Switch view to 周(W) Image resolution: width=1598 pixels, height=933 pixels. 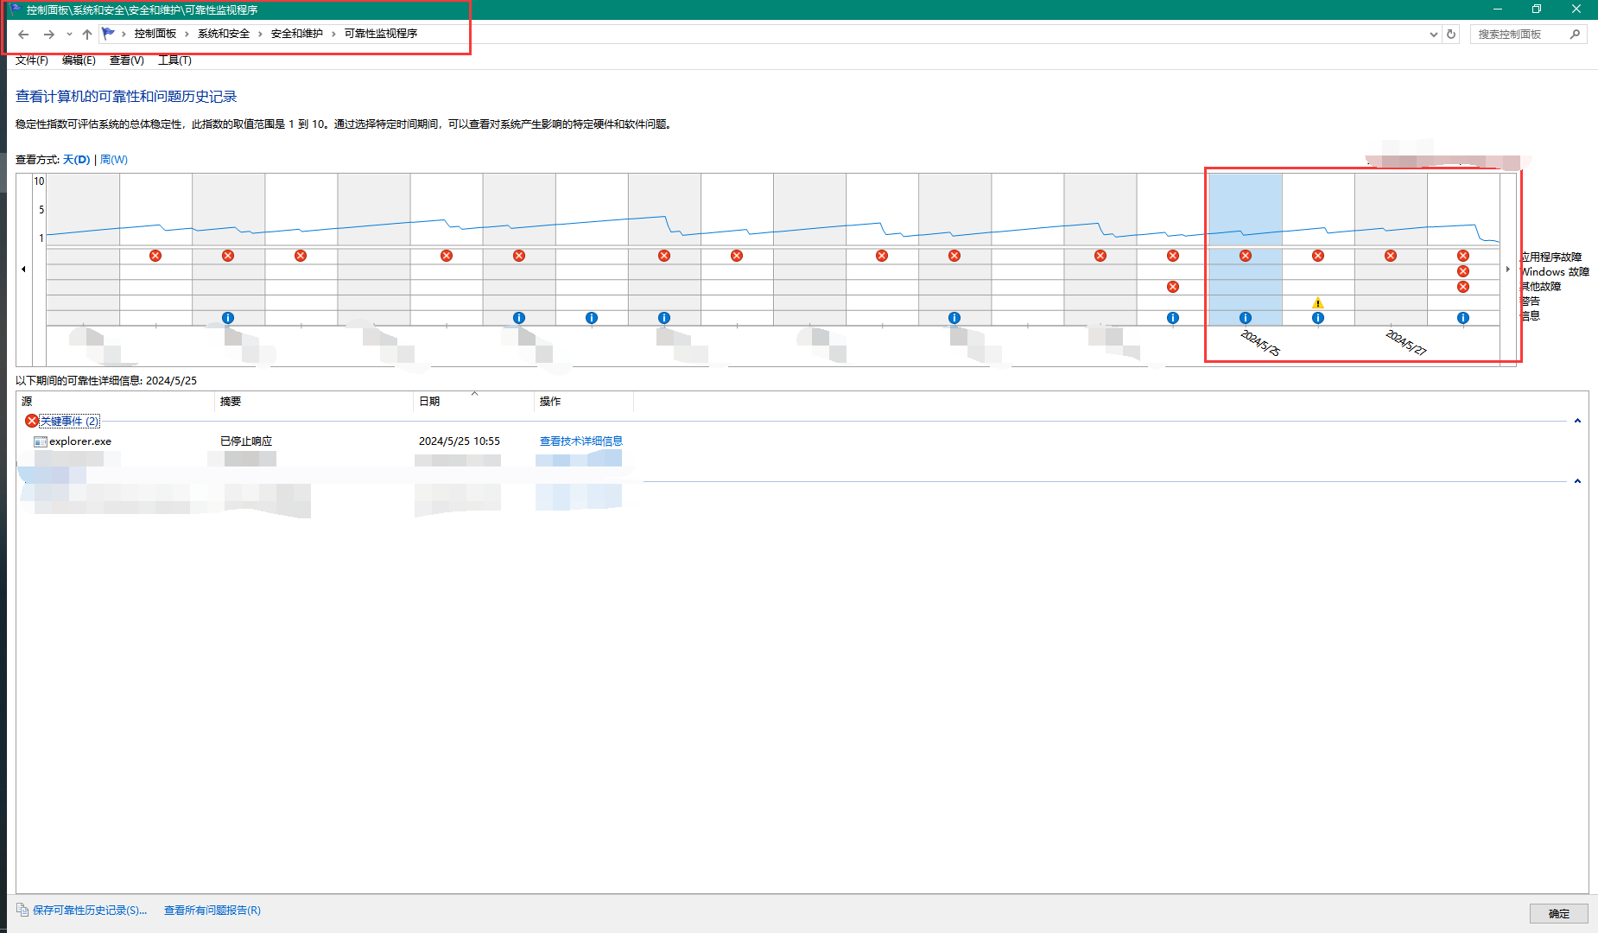point(114,160)
